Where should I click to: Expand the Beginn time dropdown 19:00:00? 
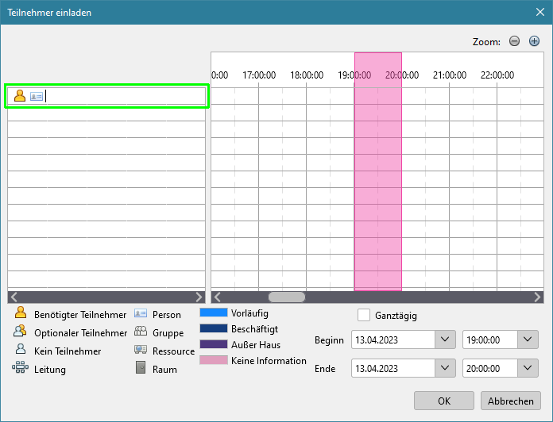pyautogui.click(x=528, y=340)
